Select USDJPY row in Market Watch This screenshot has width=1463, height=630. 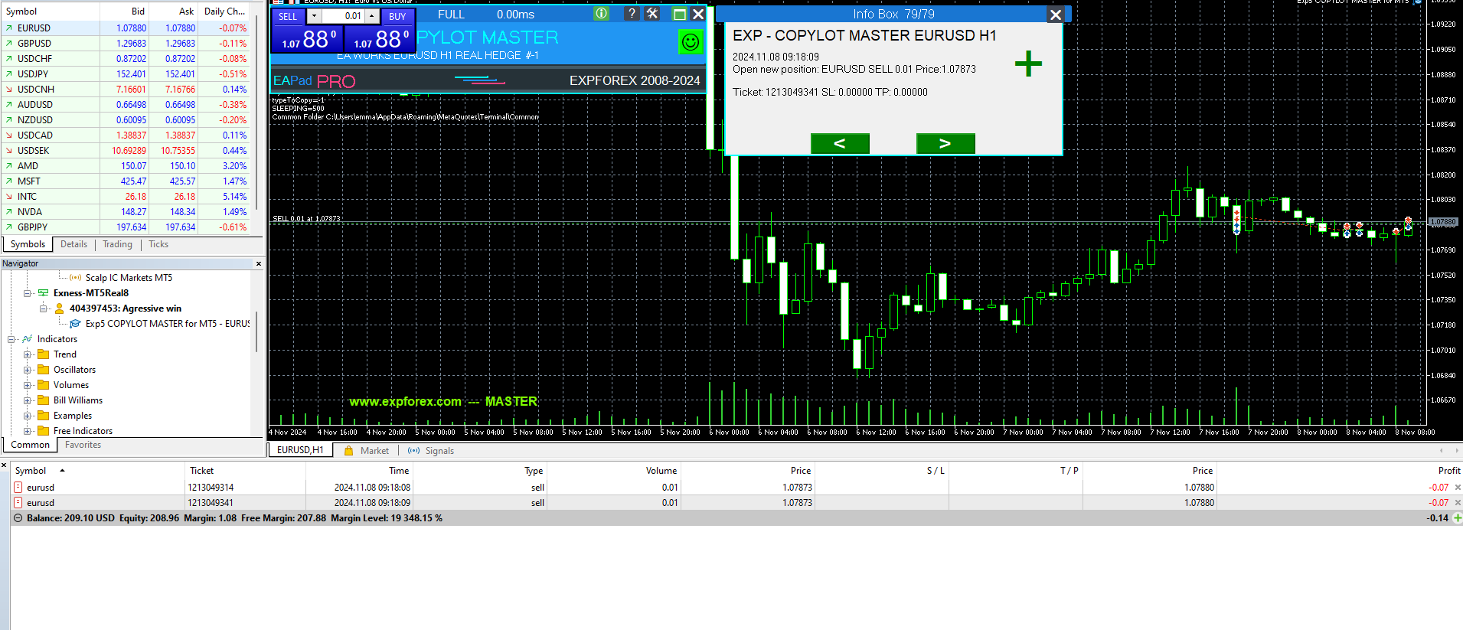[126, 74]
